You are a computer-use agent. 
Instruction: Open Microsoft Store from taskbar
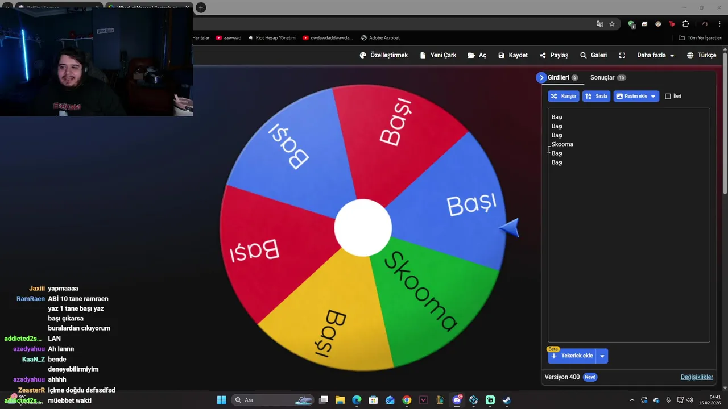tap(373, 400)
